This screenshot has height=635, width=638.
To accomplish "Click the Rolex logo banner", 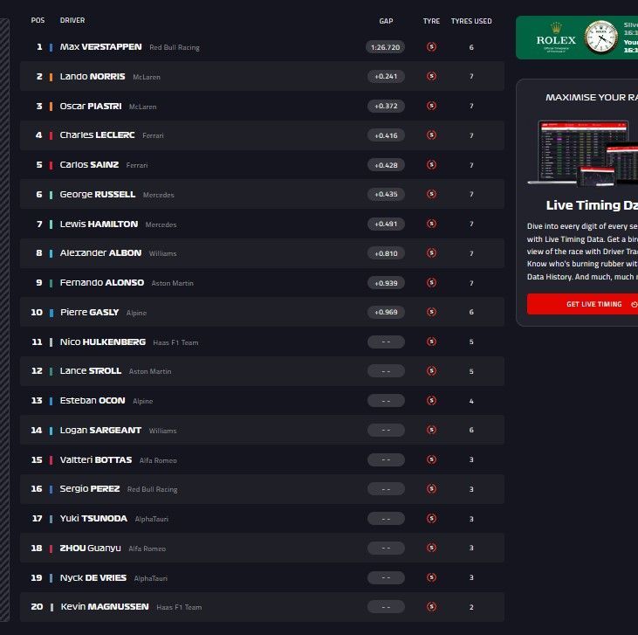I will [x=555, y=38].
